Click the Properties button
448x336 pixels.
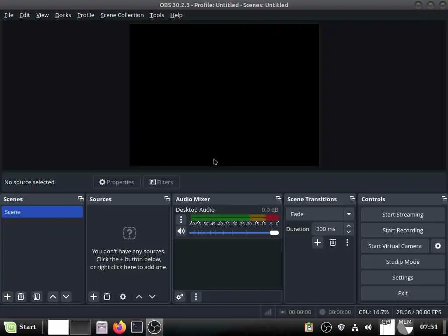click(x=116, y=182)
